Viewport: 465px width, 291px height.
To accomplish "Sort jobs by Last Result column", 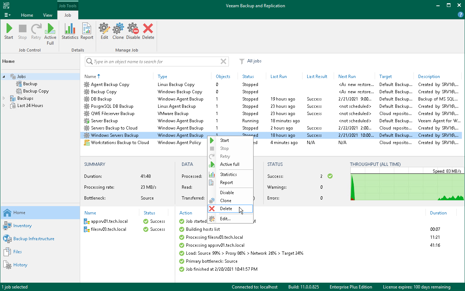I will (x=317, y=77).
